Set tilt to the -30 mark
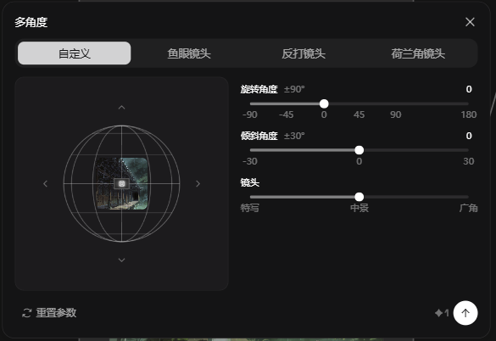Screen dimensions: 496x341 (249, 161)
